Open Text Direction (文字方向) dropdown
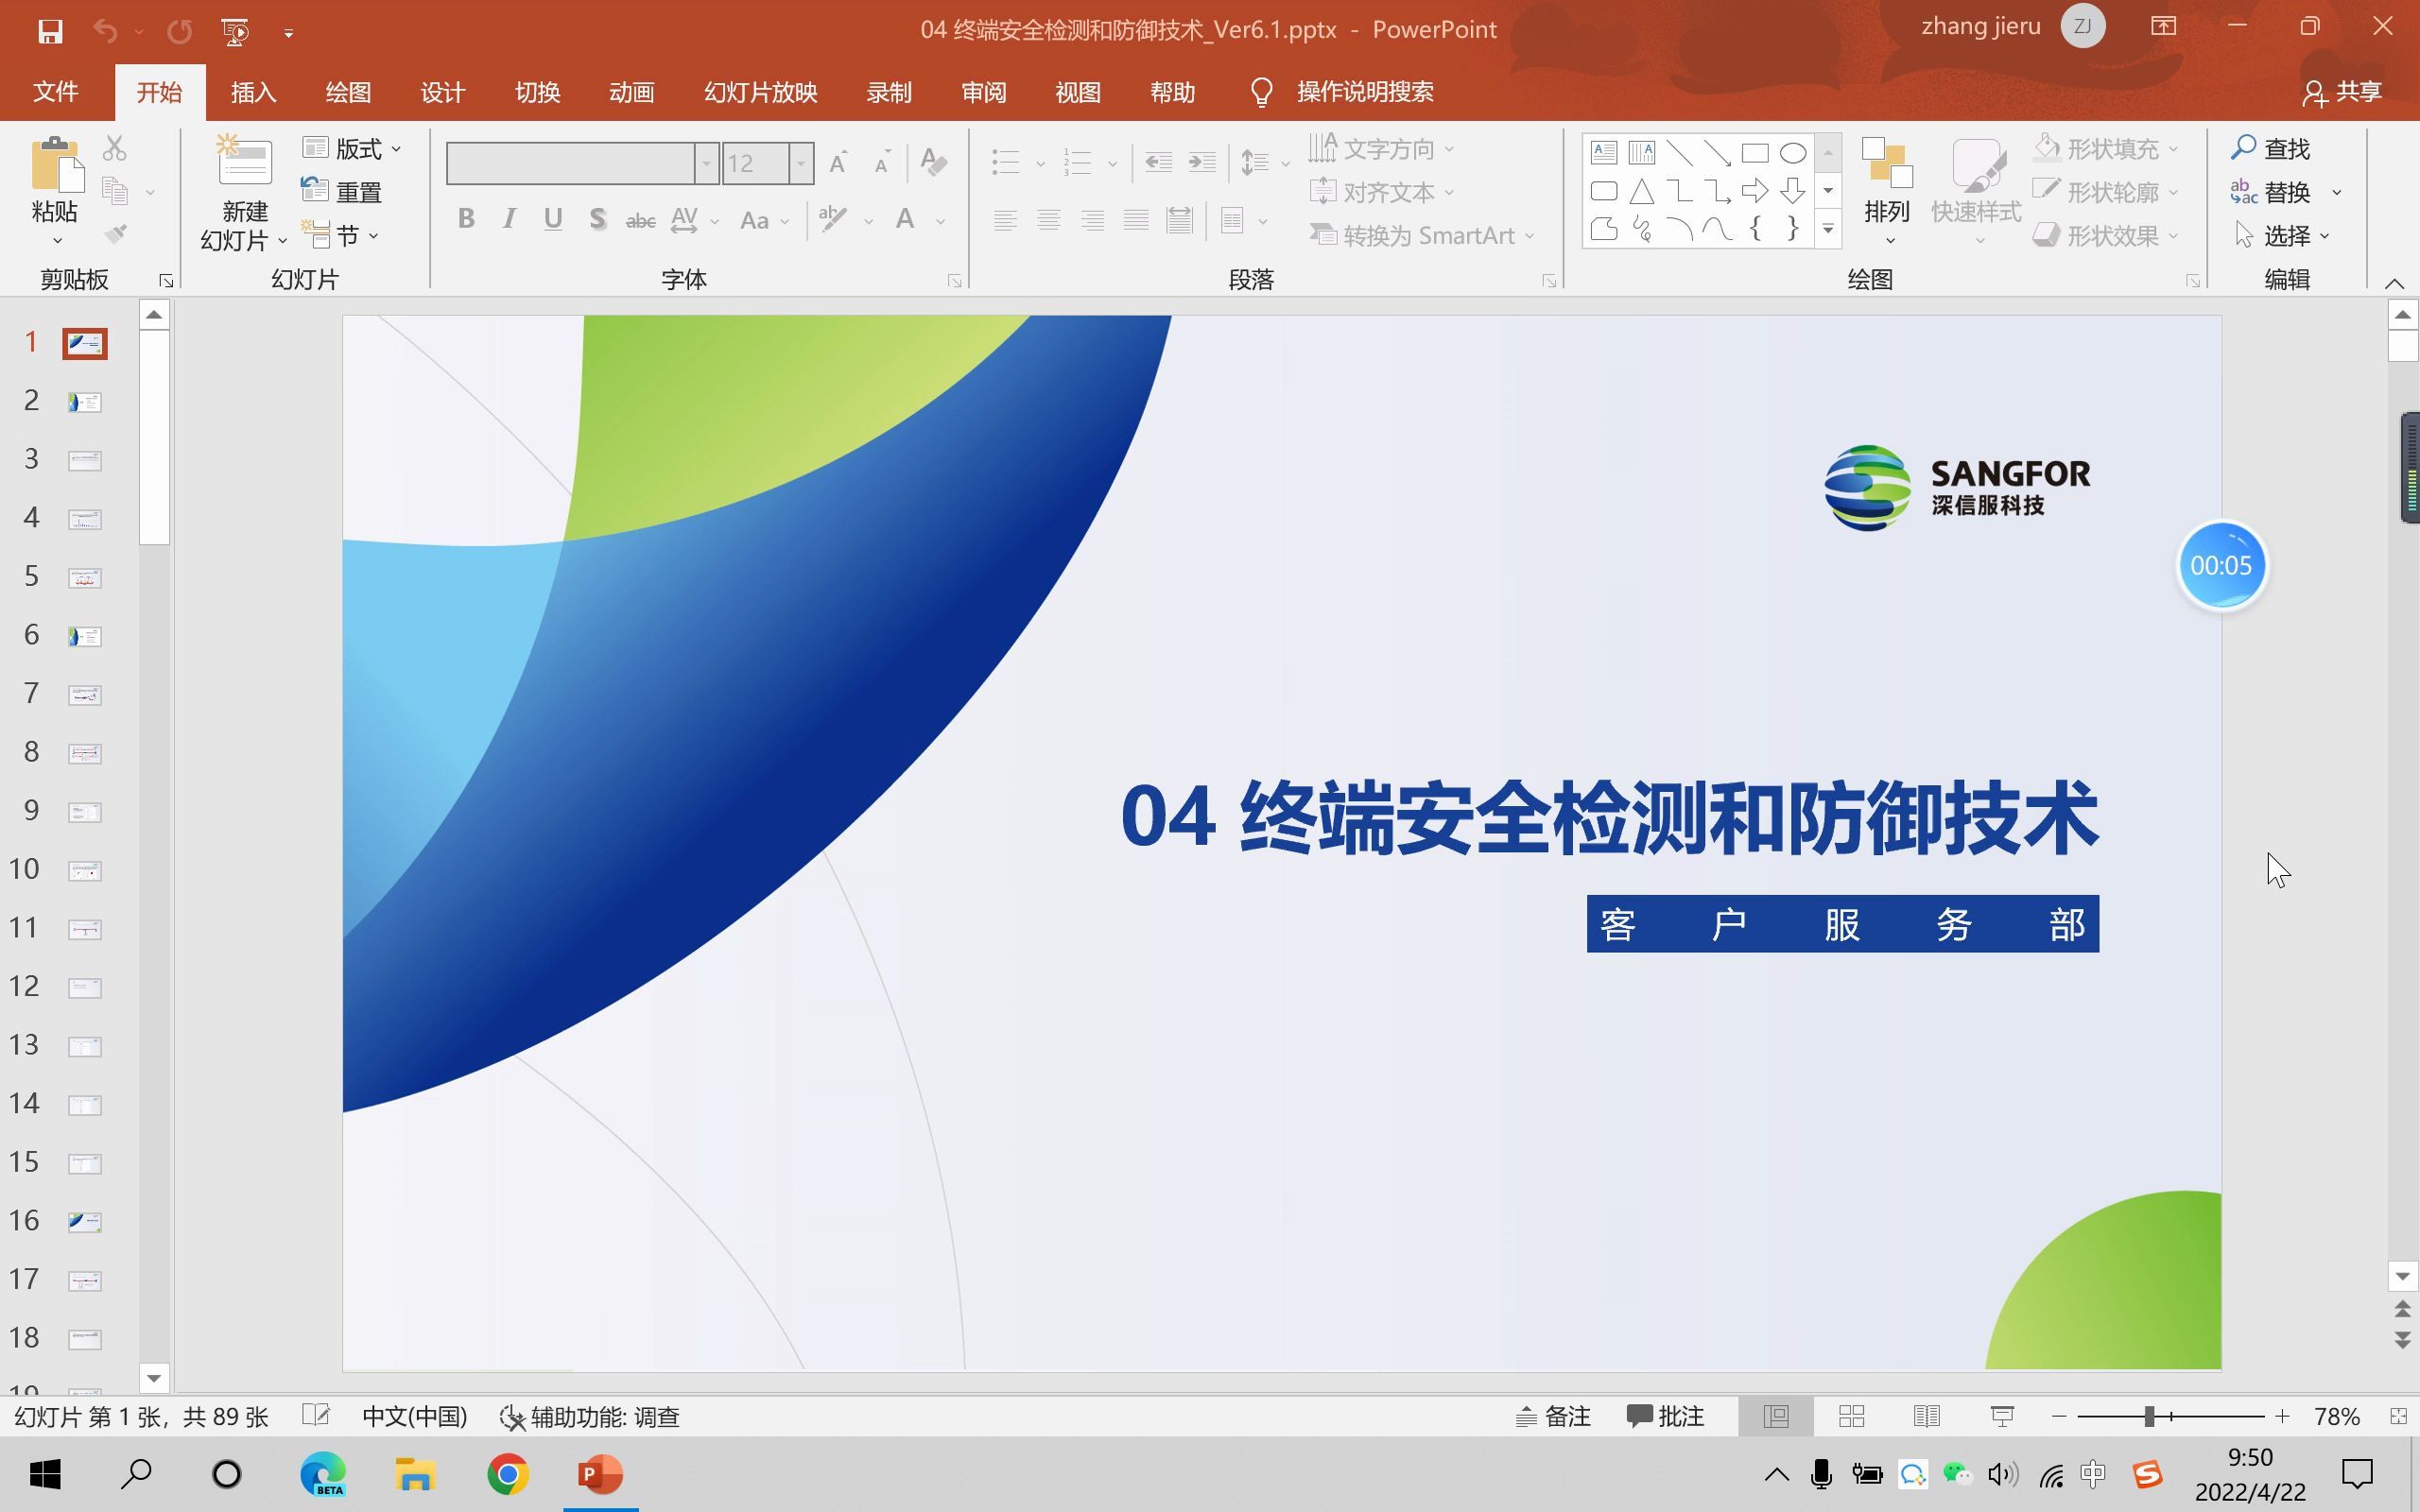The height and width of the screenshot is (1512, 2420). [x=1382, y=149]
